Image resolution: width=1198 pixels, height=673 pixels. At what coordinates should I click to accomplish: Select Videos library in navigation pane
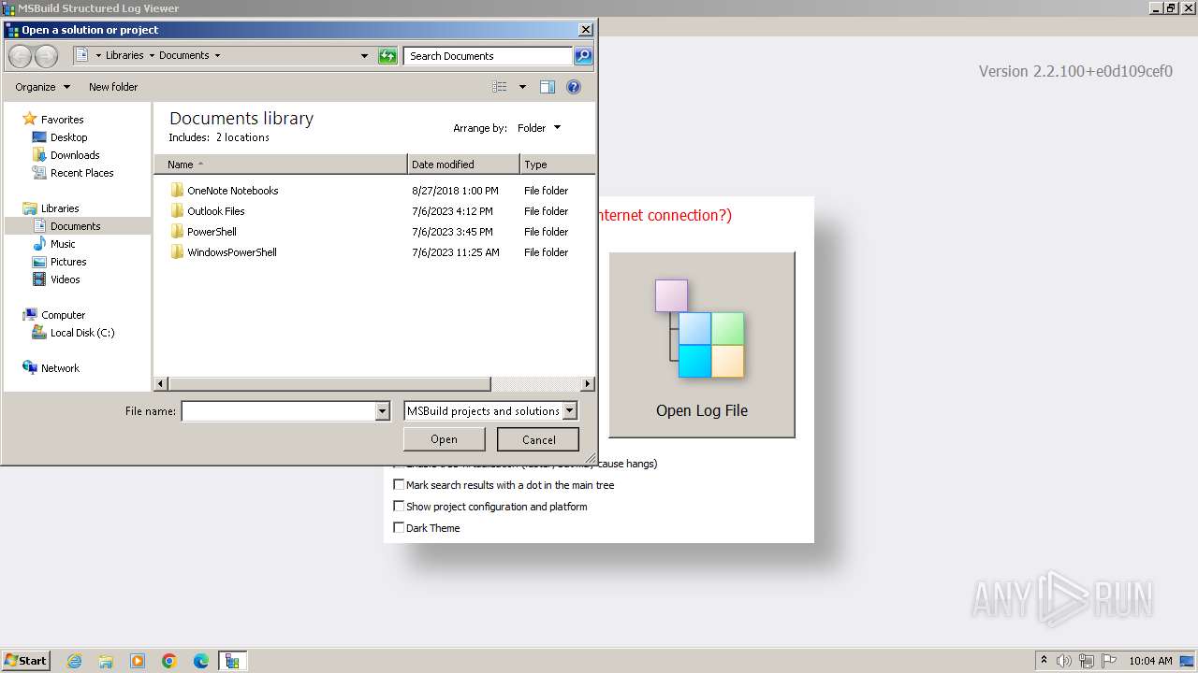[65, 279]
